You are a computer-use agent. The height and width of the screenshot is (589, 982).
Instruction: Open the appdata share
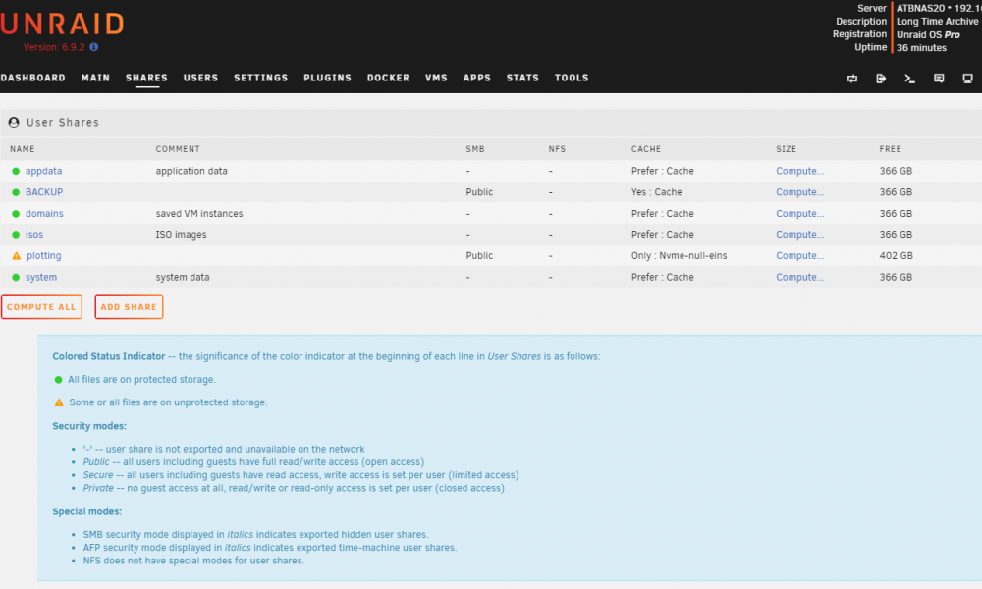44,171
